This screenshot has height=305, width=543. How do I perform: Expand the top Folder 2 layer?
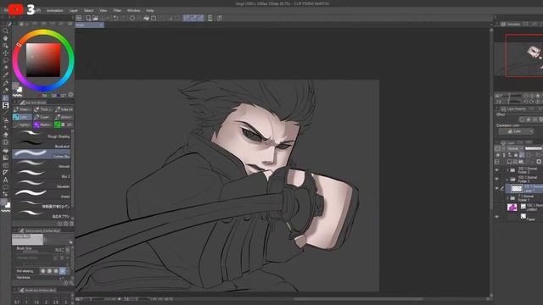(507, 170)
